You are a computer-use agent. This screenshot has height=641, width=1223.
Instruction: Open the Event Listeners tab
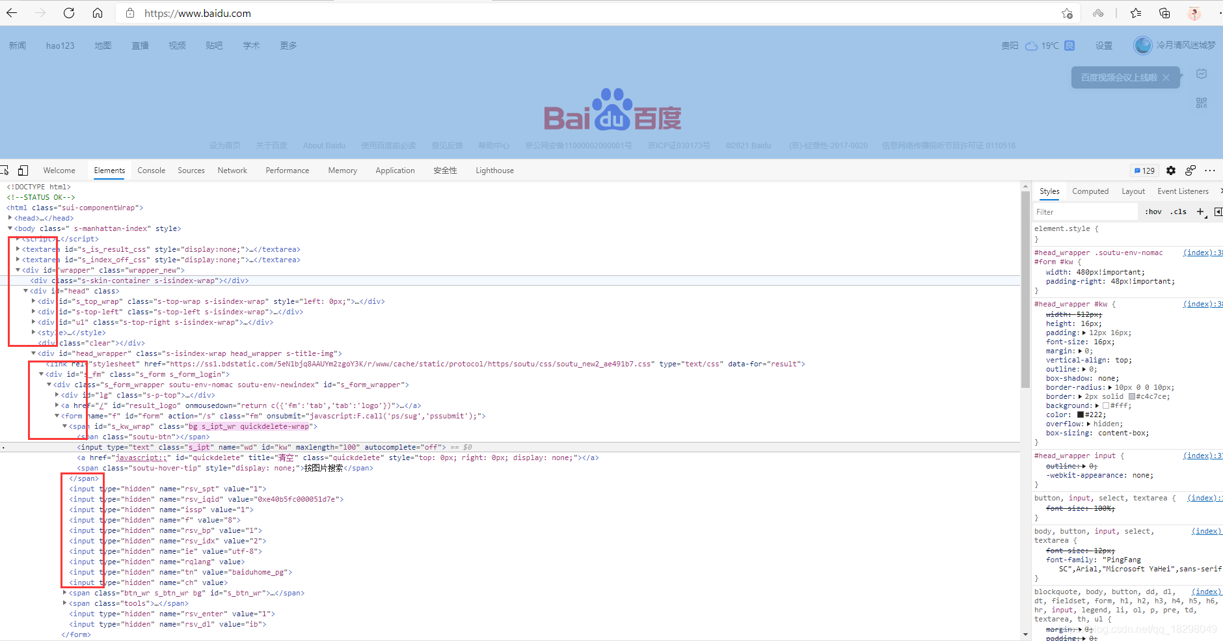[1183, 191]
